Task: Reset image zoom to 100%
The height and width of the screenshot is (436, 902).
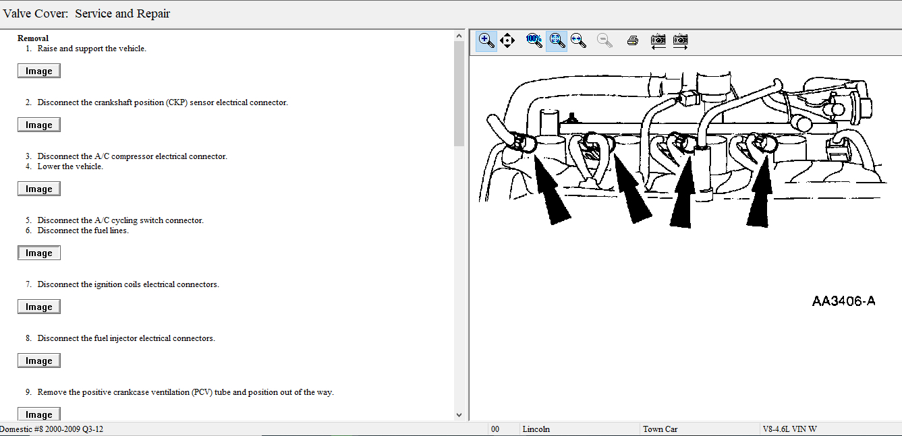Action: pyautogui.click(x=534, y=40)
